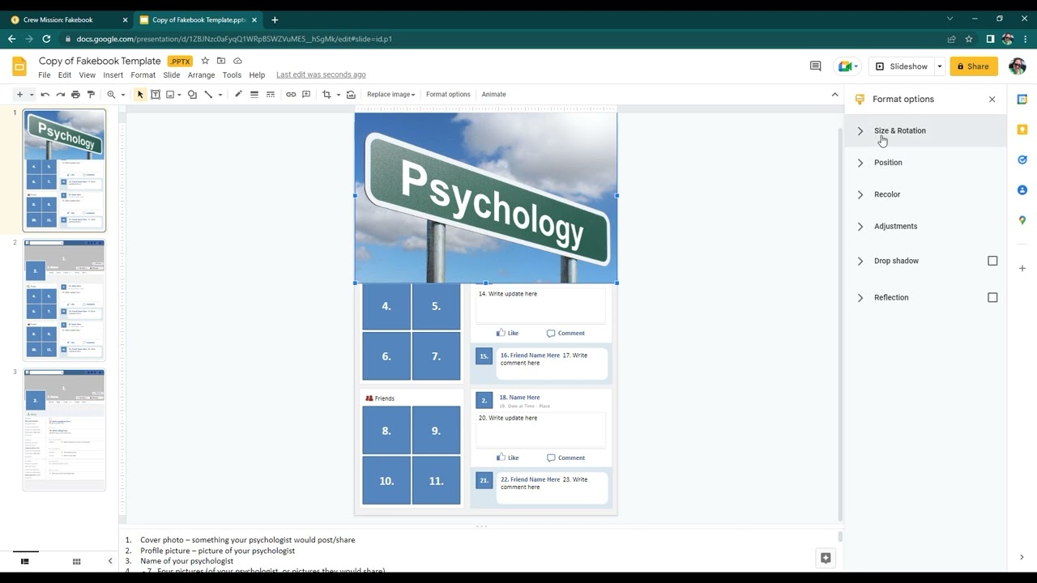This screenshot has height=583, width=1037.
Task: Click the print icon
Action: (x=75, y=95)
